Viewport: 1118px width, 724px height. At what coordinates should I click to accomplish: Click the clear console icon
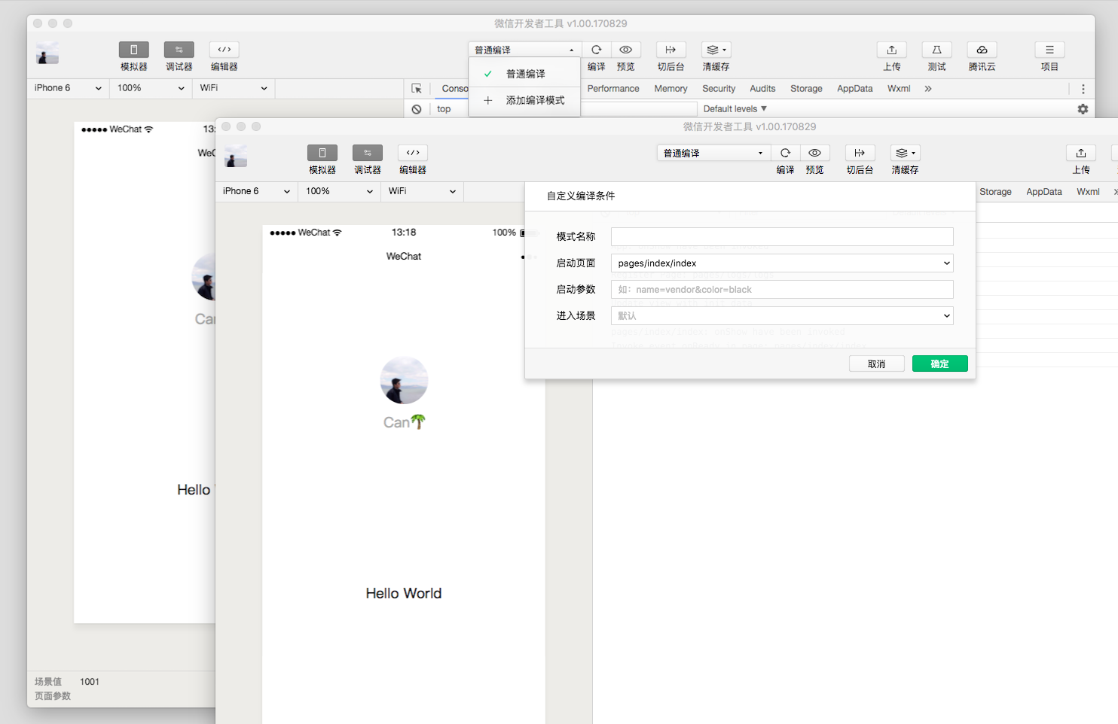pos(417,109)
